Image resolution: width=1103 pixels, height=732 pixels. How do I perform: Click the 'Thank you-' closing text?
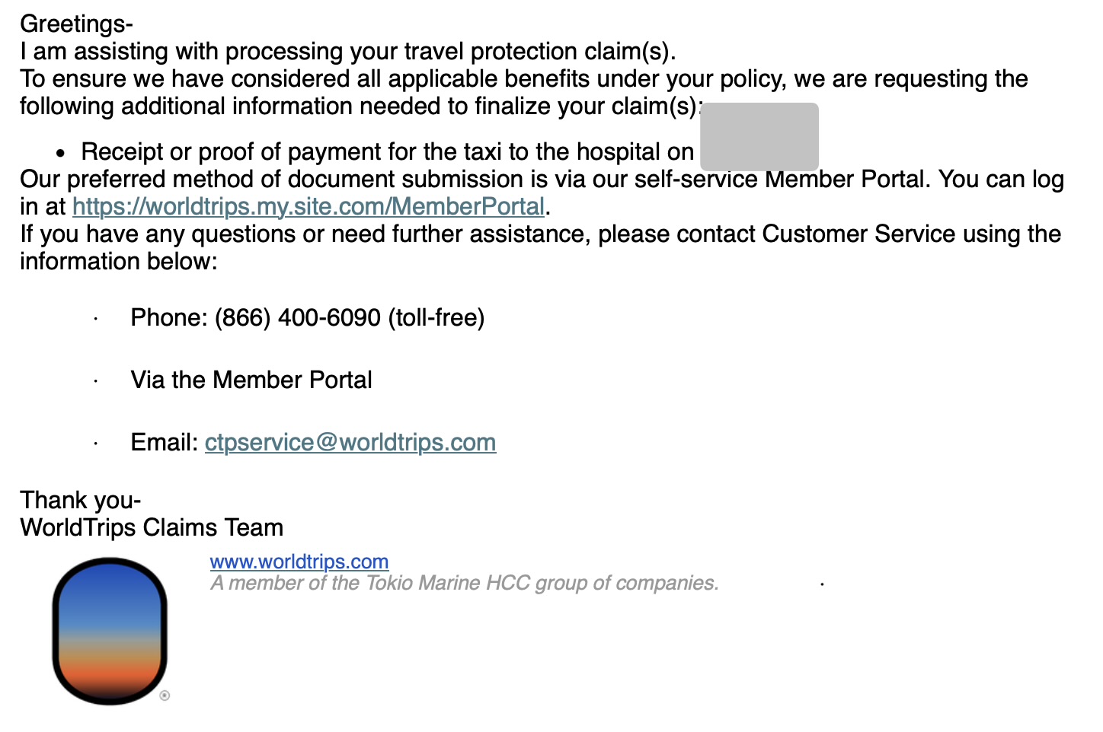(x=81, y=500)
